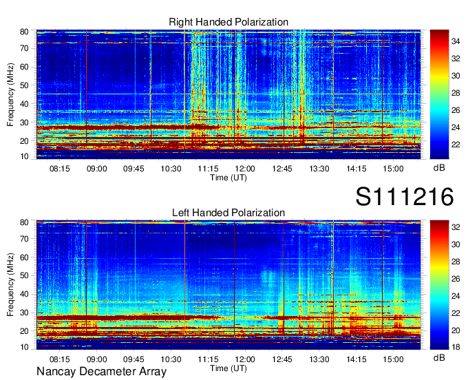The width and height of the screenshot is (468, 380).
Task: Click 80 MHz tick on right-handed frequency axis
Action: [24, 32]
